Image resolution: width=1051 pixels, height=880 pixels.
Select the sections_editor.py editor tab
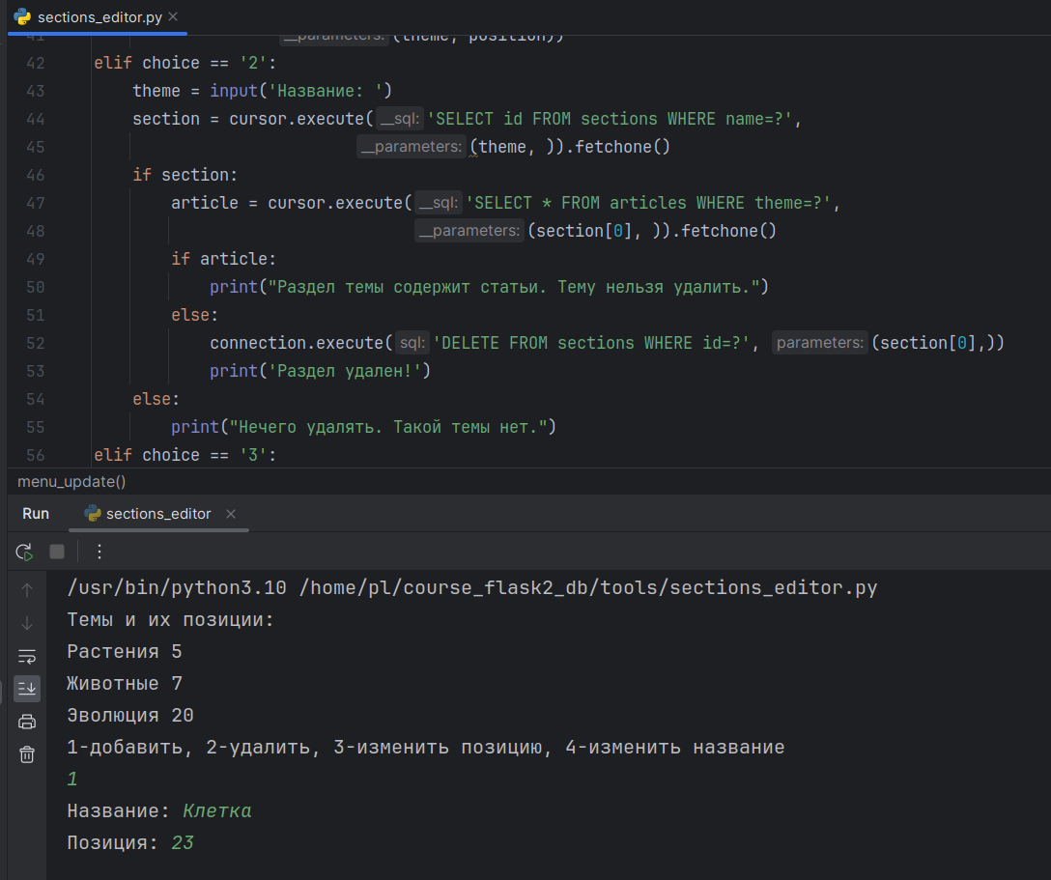pos(99,17)
